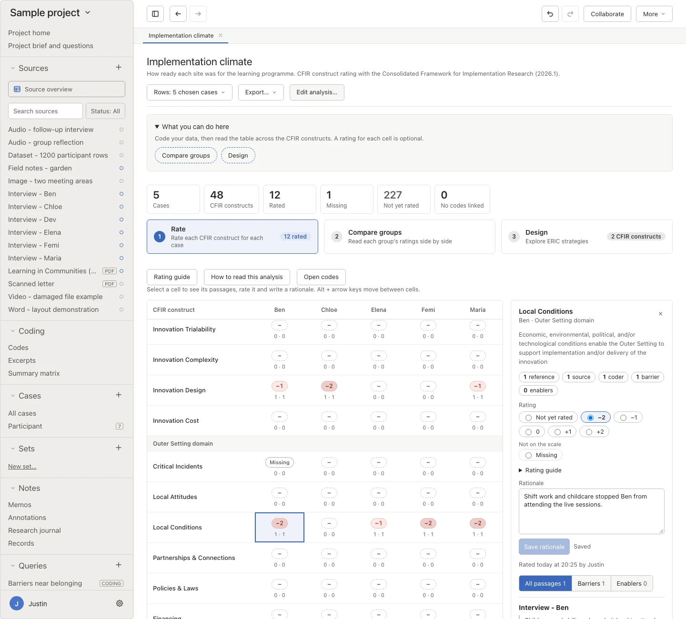Add a new case with plus icon
Screen dimensions: 686x619
point(119,395)
